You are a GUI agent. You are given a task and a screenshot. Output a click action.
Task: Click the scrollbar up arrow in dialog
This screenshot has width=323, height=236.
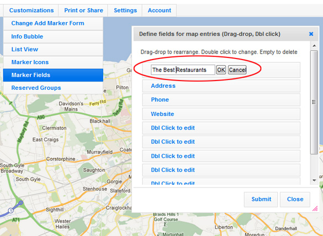pos(314,46)
